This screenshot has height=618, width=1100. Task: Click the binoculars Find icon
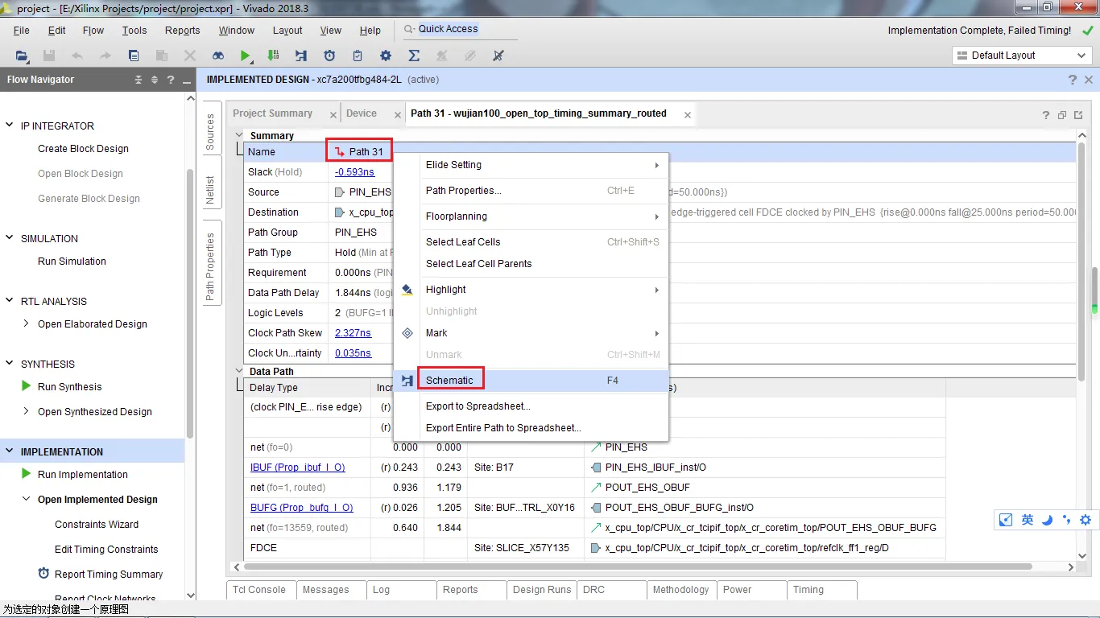point(218,56)
